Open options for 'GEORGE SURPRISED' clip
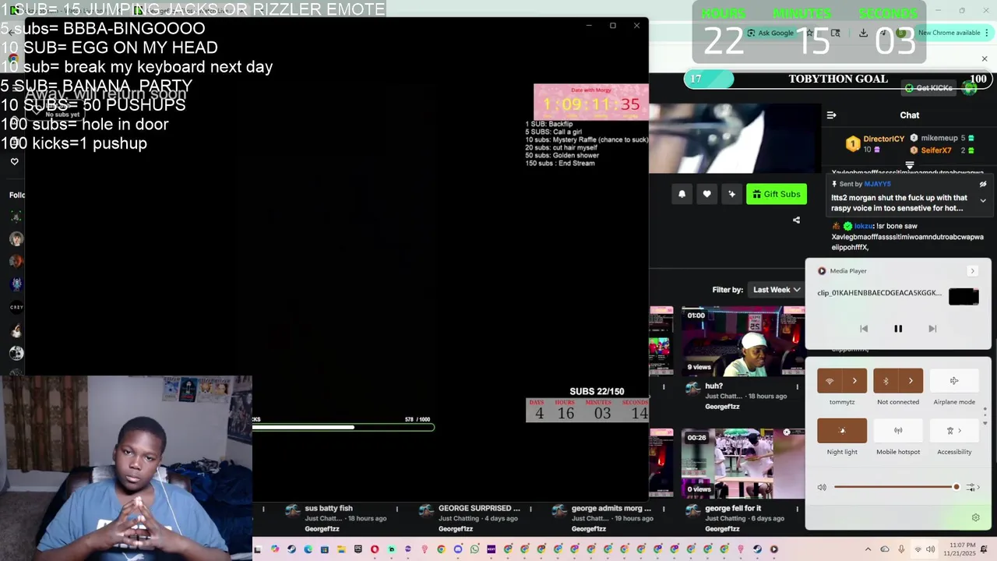Screen dimensions: 997x561 [x=530, y=510]
